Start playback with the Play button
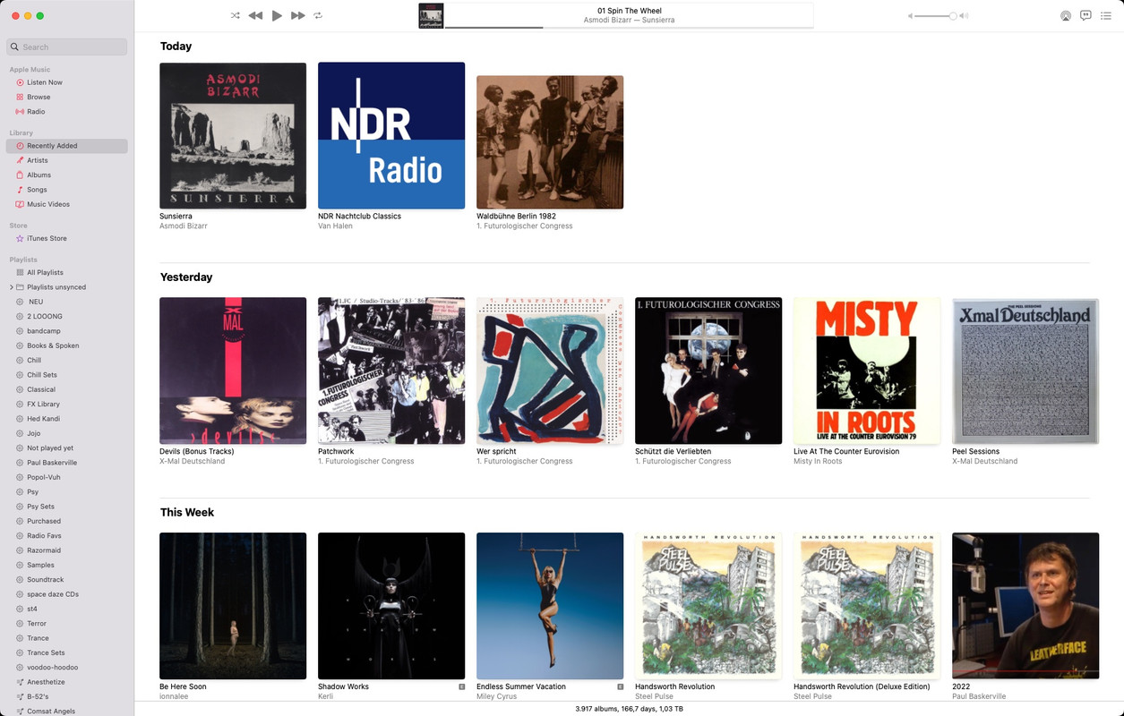The height and width of the screenshot is (716, 1124). click(x=277, y=15)
